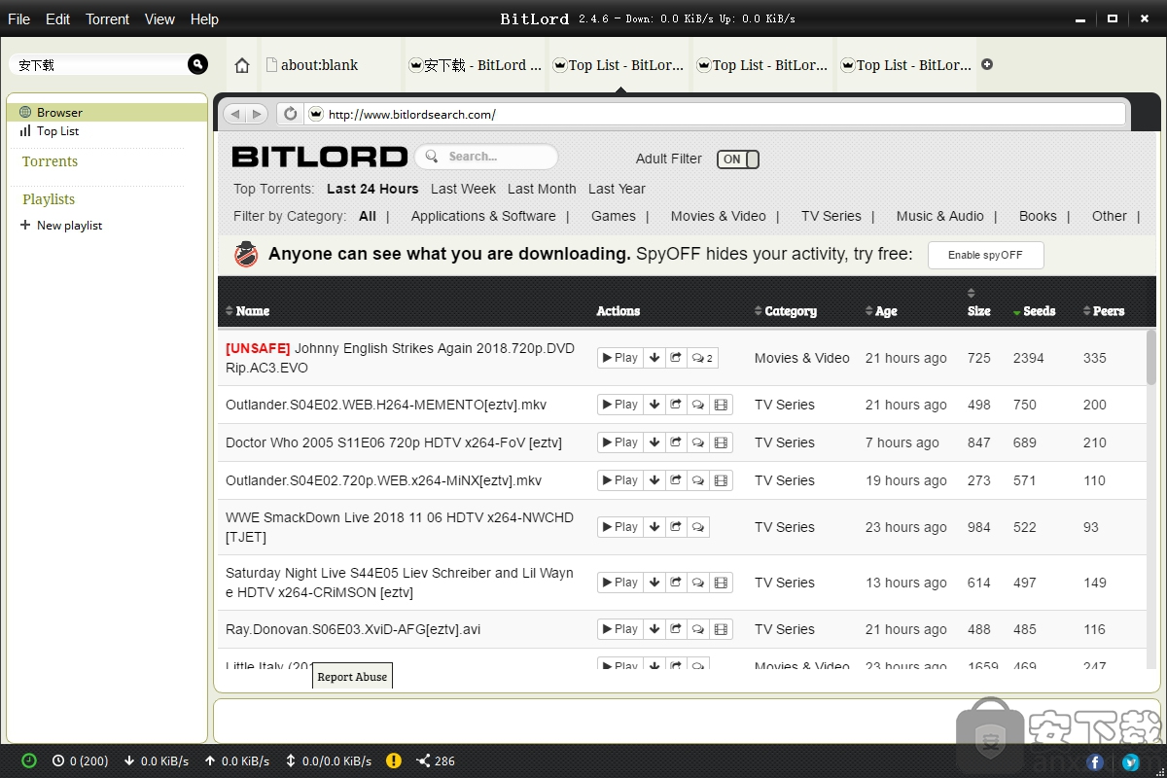Reload the page with refresh icon
The image size is (1167, 778).
[290, 114]
